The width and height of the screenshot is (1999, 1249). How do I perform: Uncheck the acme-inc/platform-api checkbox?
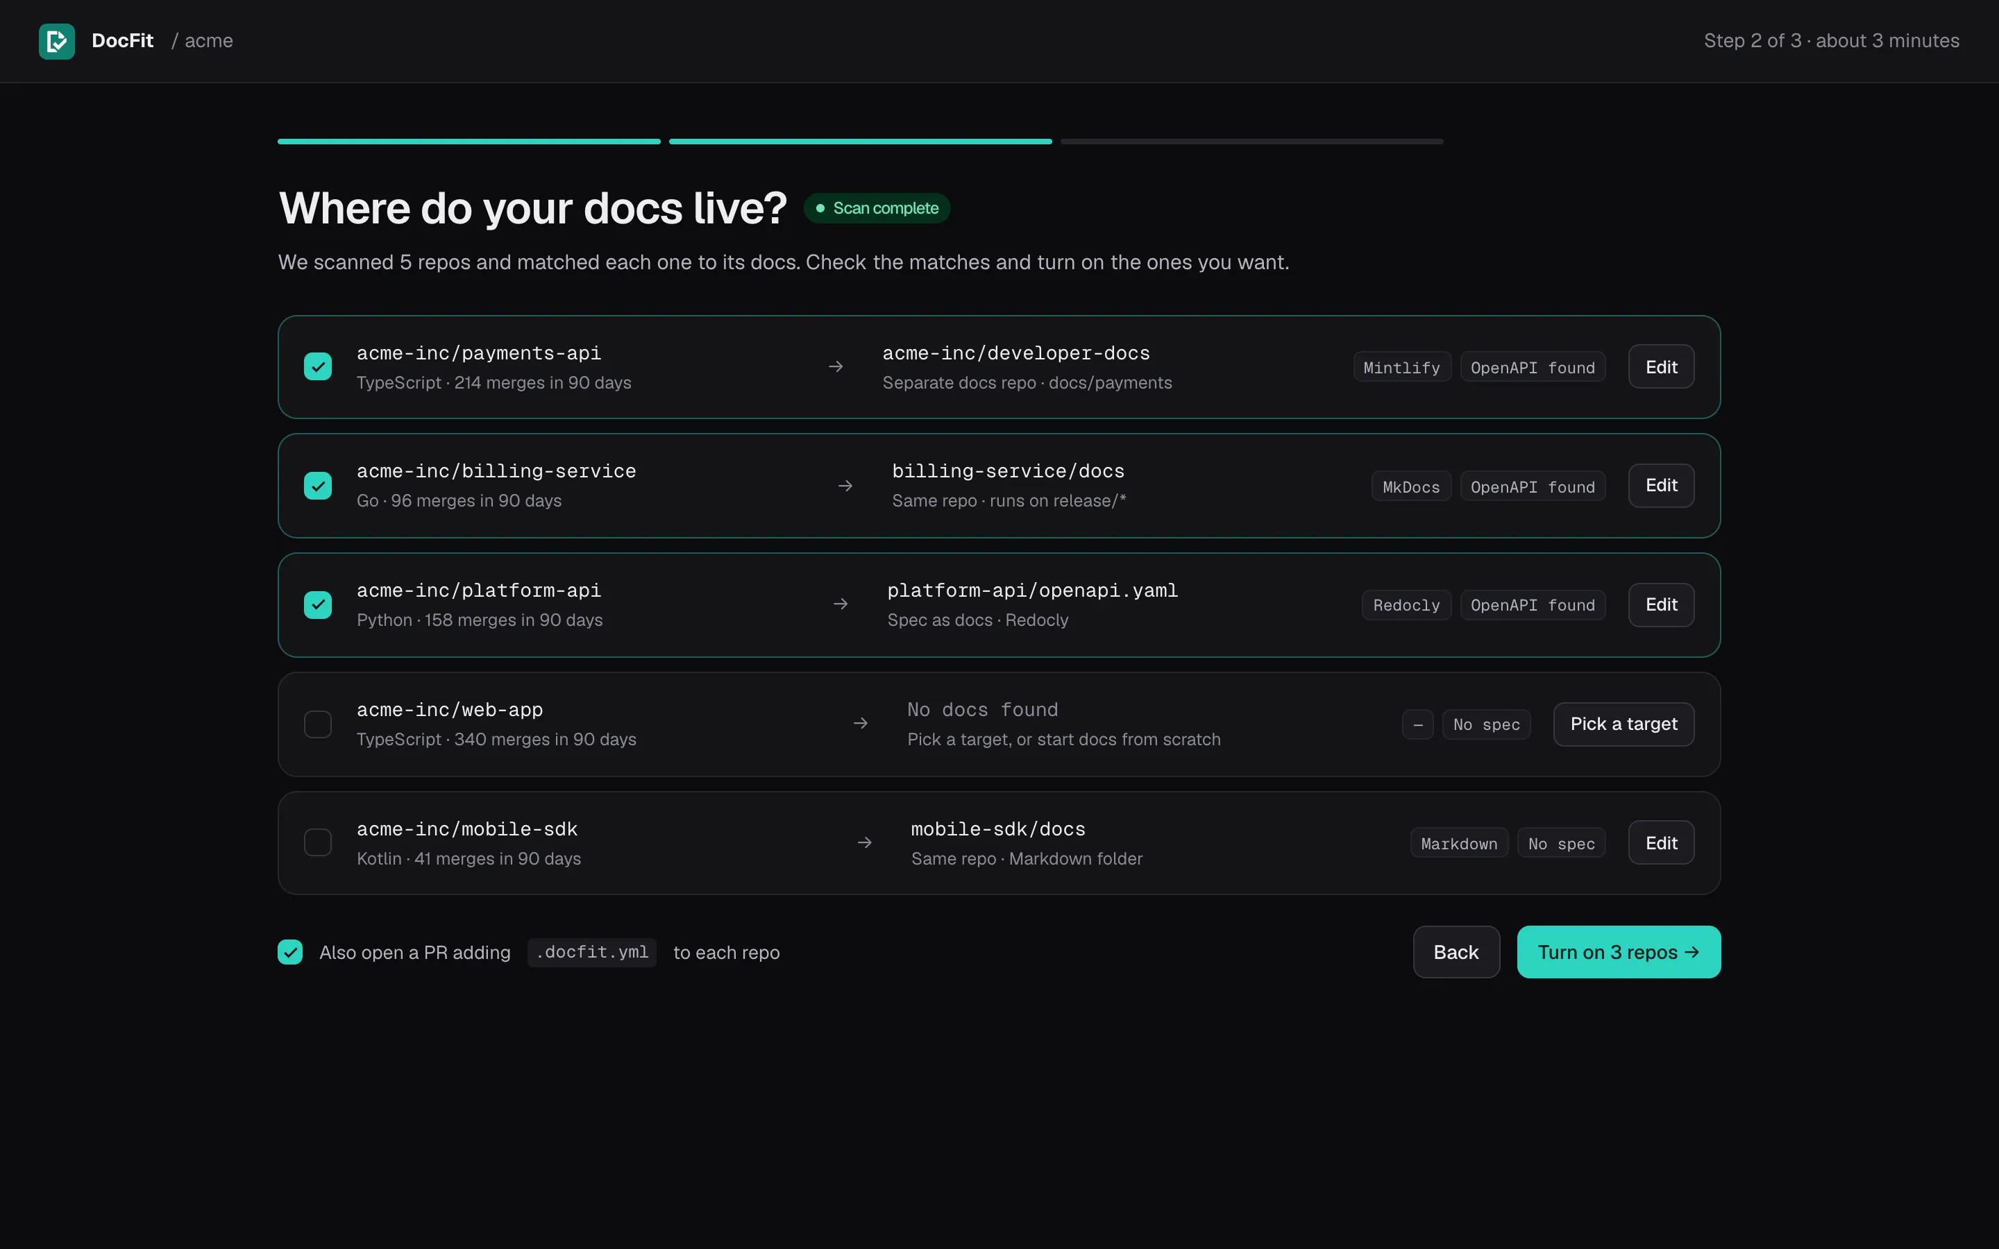click(318, 604)
